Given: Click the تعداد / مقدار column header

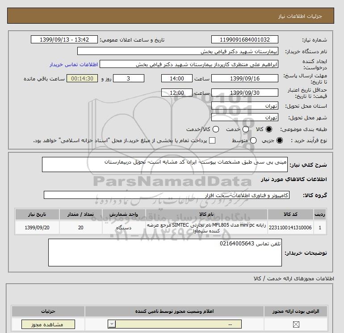Looking at the screenshot, I should [81, 214].
